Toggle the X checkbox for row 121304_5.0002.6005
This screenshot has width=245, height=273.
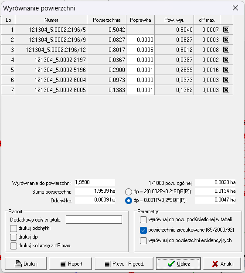[x=226, y=90]
